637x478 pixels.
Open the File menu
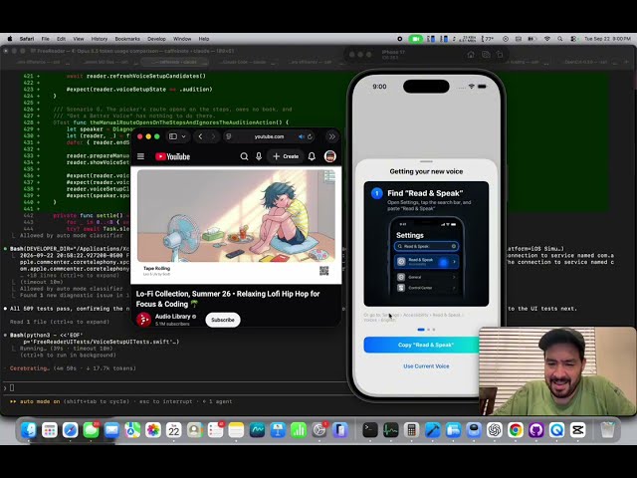pyautogui.click(x=45, y=39)
